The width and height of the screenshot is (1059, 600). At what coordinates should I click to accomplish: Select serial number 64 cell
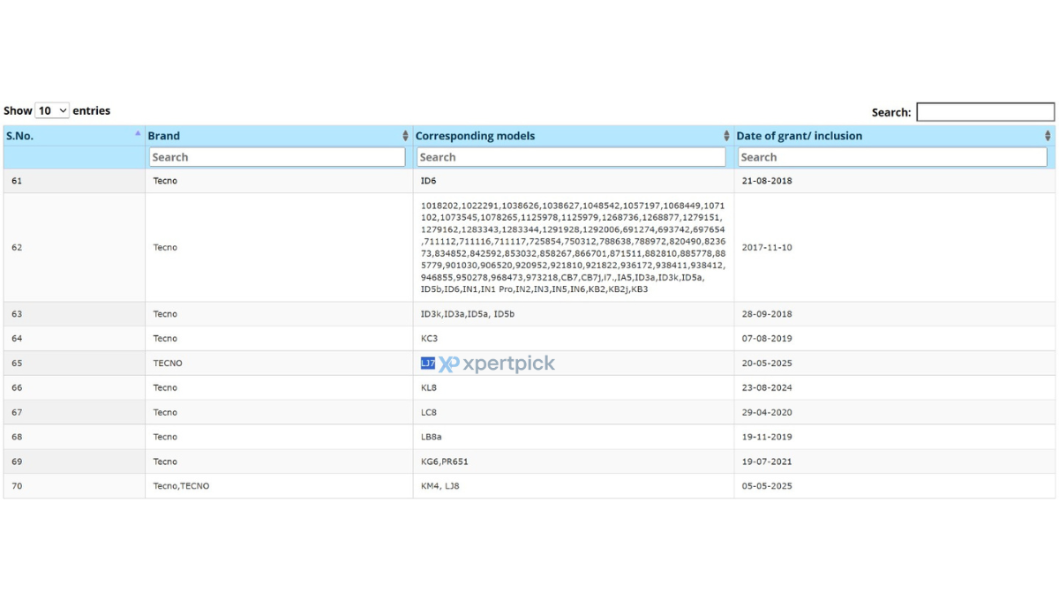74,339
